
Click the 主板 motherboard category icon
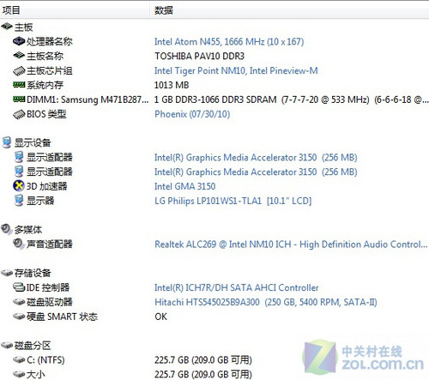click(7, 27)
